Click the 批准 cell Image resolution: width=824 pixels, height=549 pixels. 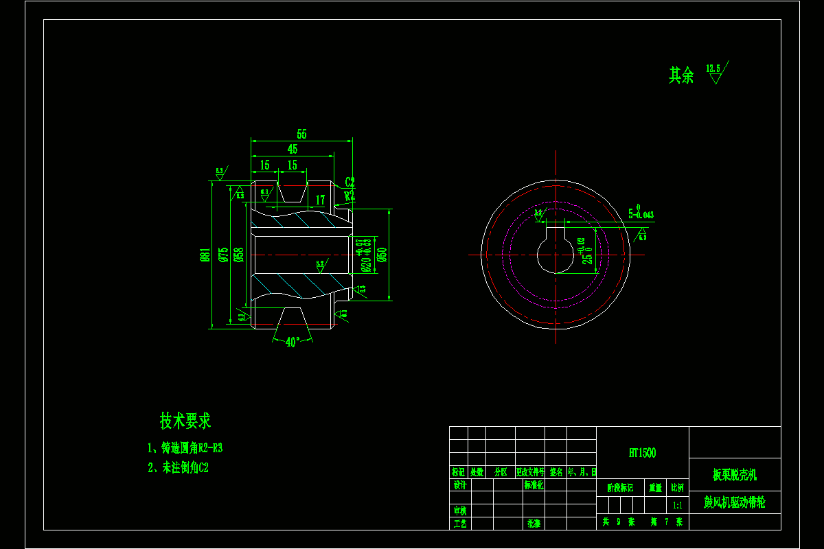click(x=535, y=524)
